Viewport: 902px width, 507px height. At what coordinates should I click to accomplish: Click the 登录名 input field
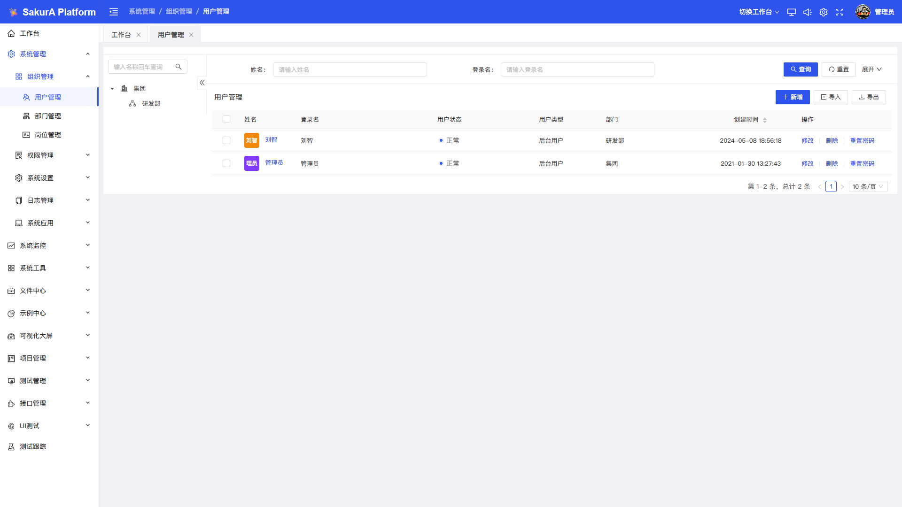[577, 69]
